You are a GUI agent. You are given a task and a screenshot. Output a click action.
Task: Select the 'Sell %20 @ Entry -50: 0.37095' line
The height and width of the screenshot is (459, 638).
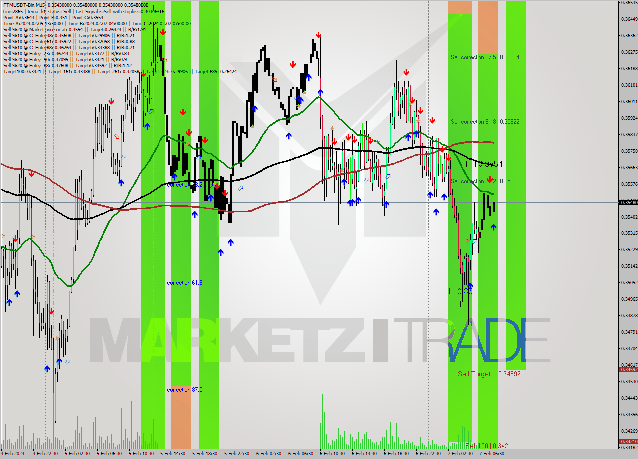point(65,59)
